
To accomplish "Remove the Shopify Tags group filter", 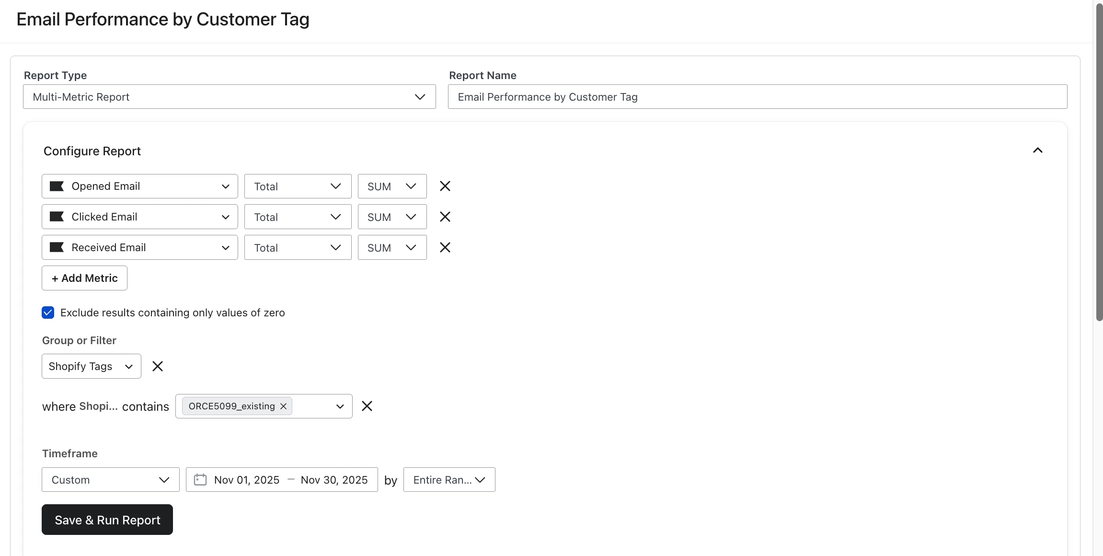I will (157, 366).
